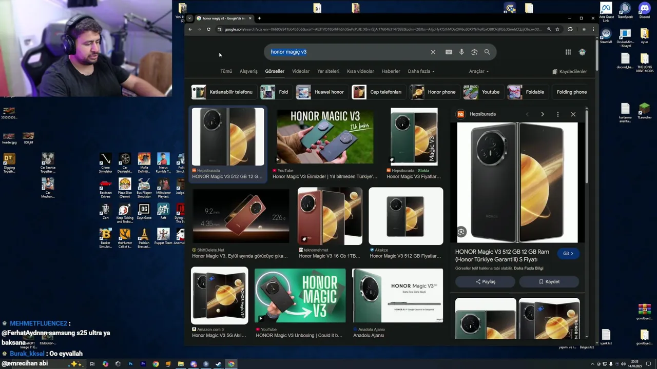Image resolution: width=657 pixels, height=369 pixels.
Task: Open File Explorer from the taskbar
Action: click(181, 364)
